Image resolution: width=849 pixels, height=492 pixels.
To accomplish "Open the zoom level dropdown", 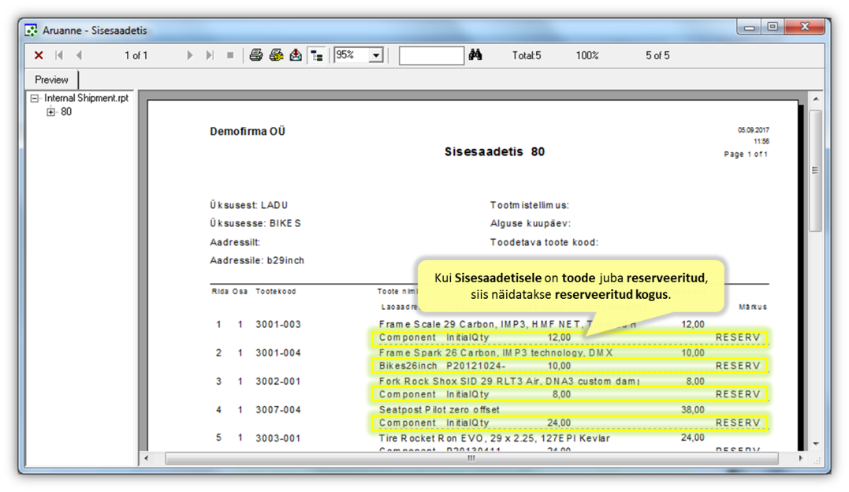I will tap(376, 55).
